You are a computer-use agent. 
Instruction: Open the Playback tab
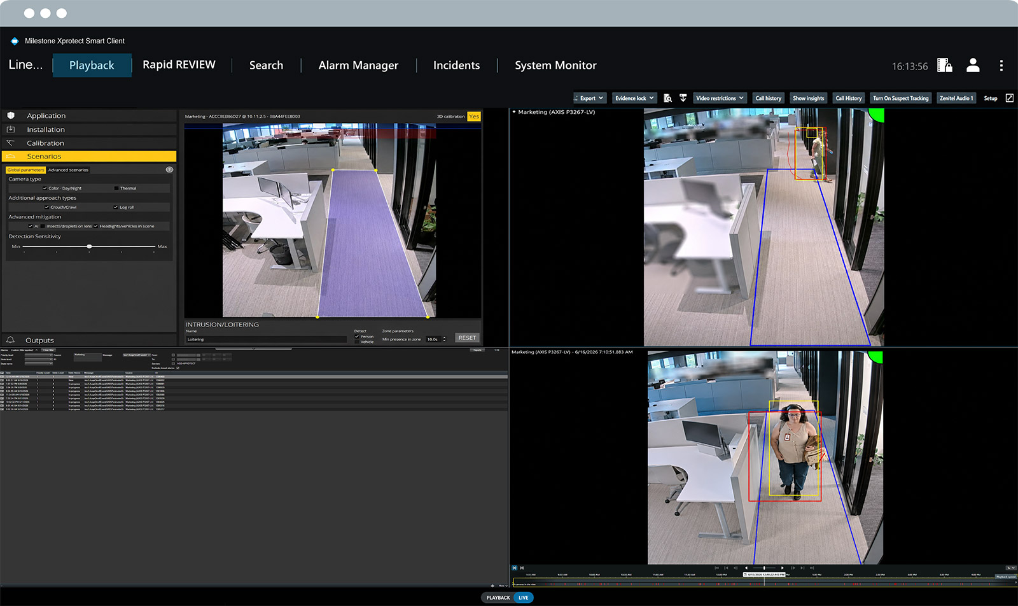[92, 65]
